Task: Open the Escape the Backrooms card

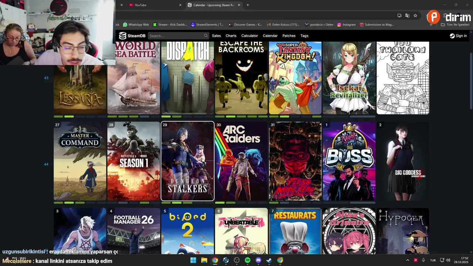Action: click(241, 78)
